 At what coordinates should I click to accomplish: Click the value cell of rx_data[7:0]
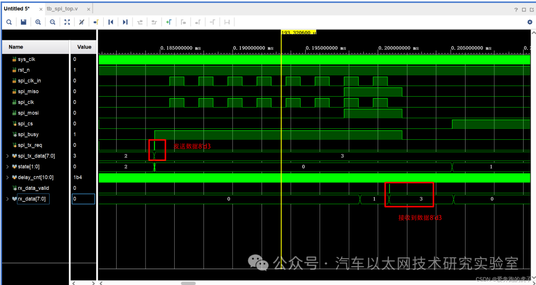pyautogui.click(x=83, y=199)
